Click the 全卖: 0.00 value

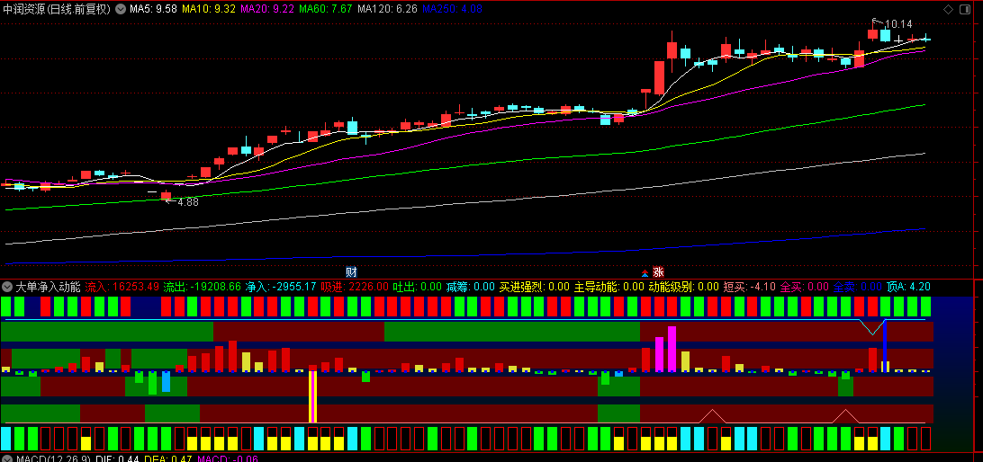click(x=858, y=288)
